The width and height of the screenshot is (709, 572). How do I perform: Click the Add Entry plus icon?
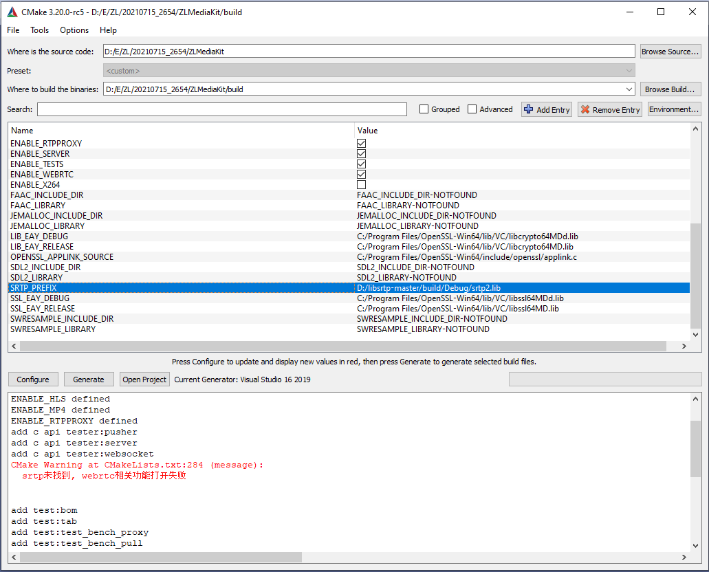[528, 109]
